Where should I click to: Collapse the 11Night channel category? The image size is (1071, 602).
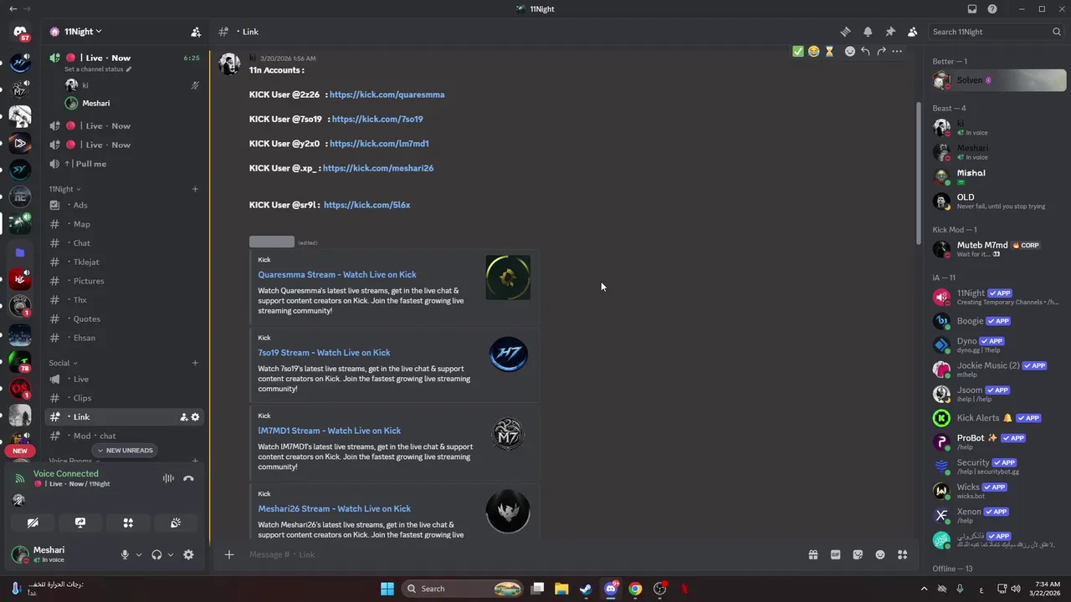coord(64,189)
